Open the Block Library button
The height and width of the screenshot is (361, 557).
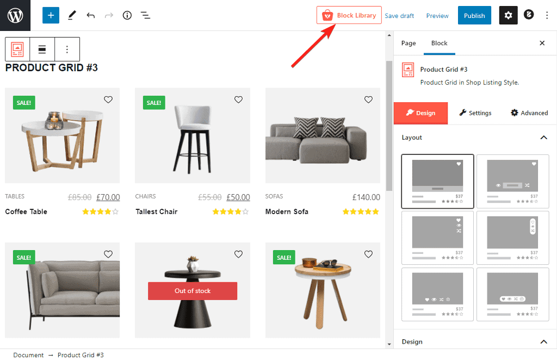(x=349, y=15)
